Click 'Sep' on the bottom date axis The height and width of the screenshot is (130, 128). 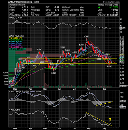point(104,128)
